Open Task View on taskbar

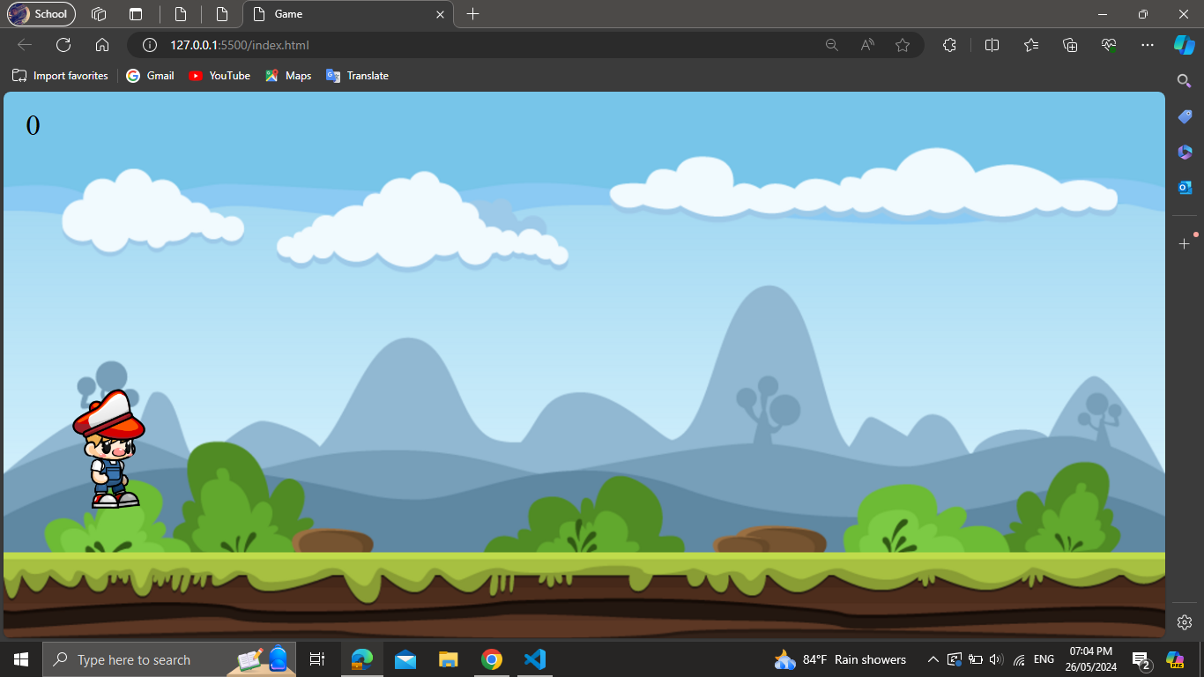tap(317, 659)
